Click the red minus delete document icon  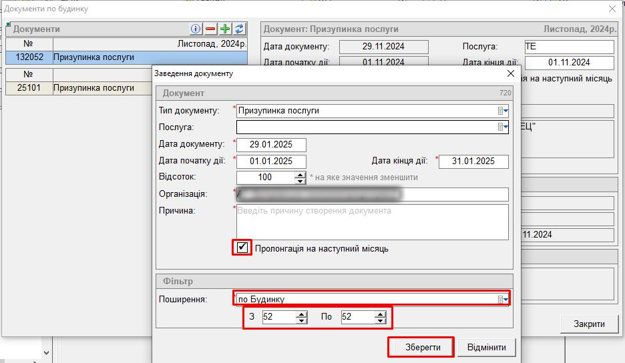tap(210, 29)
